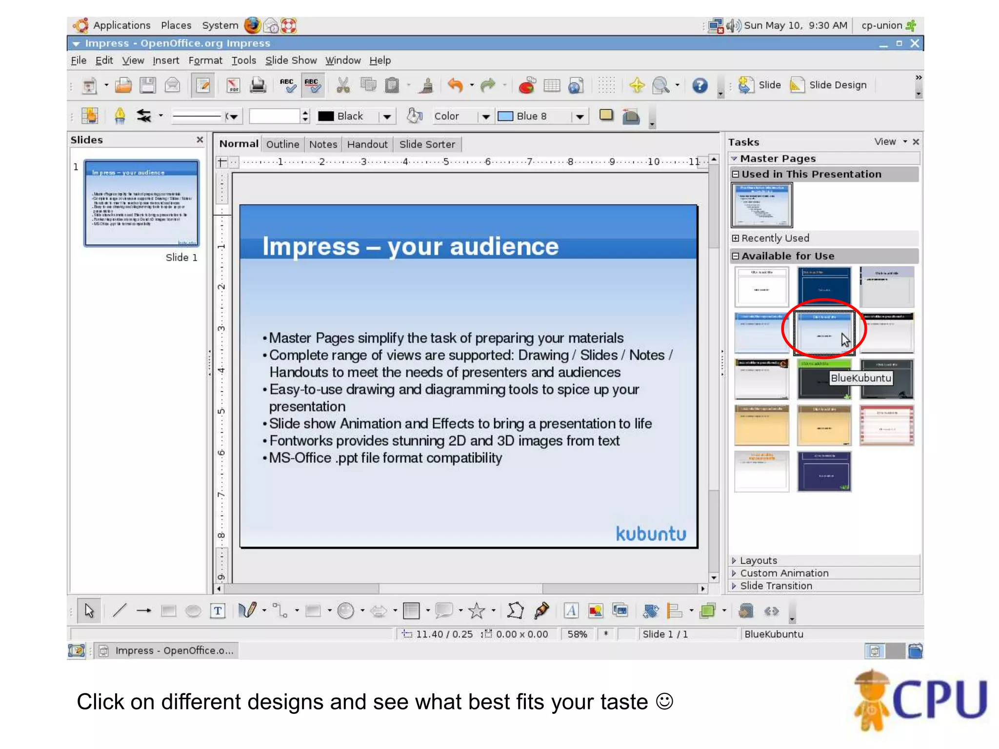Expand the Recently Used section

pyautogui.click(x=736, y=238)
